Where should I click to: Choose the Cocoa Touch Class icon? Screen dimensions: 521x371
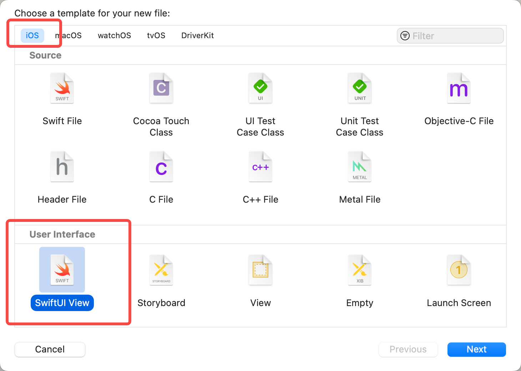[x=161, y=88]
